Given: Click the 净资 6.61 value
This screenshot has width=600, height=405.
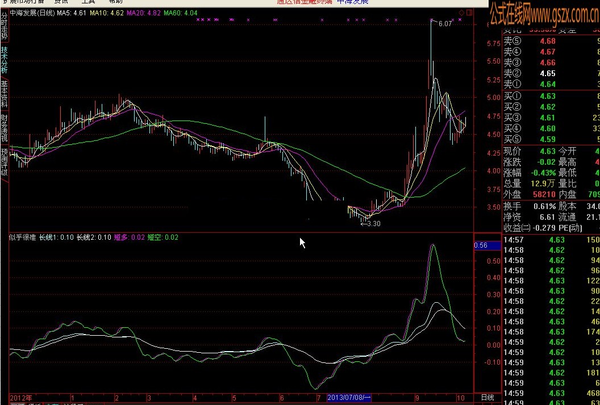Looking at the screenshot, I should (x=548, y=217).
